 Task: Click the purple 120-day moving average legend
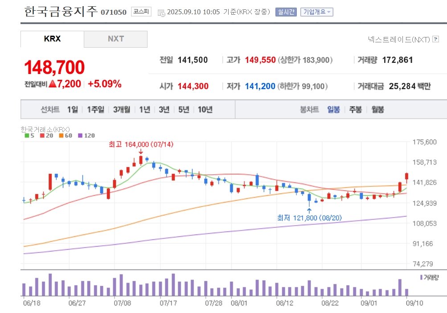[x=86, y=136]
